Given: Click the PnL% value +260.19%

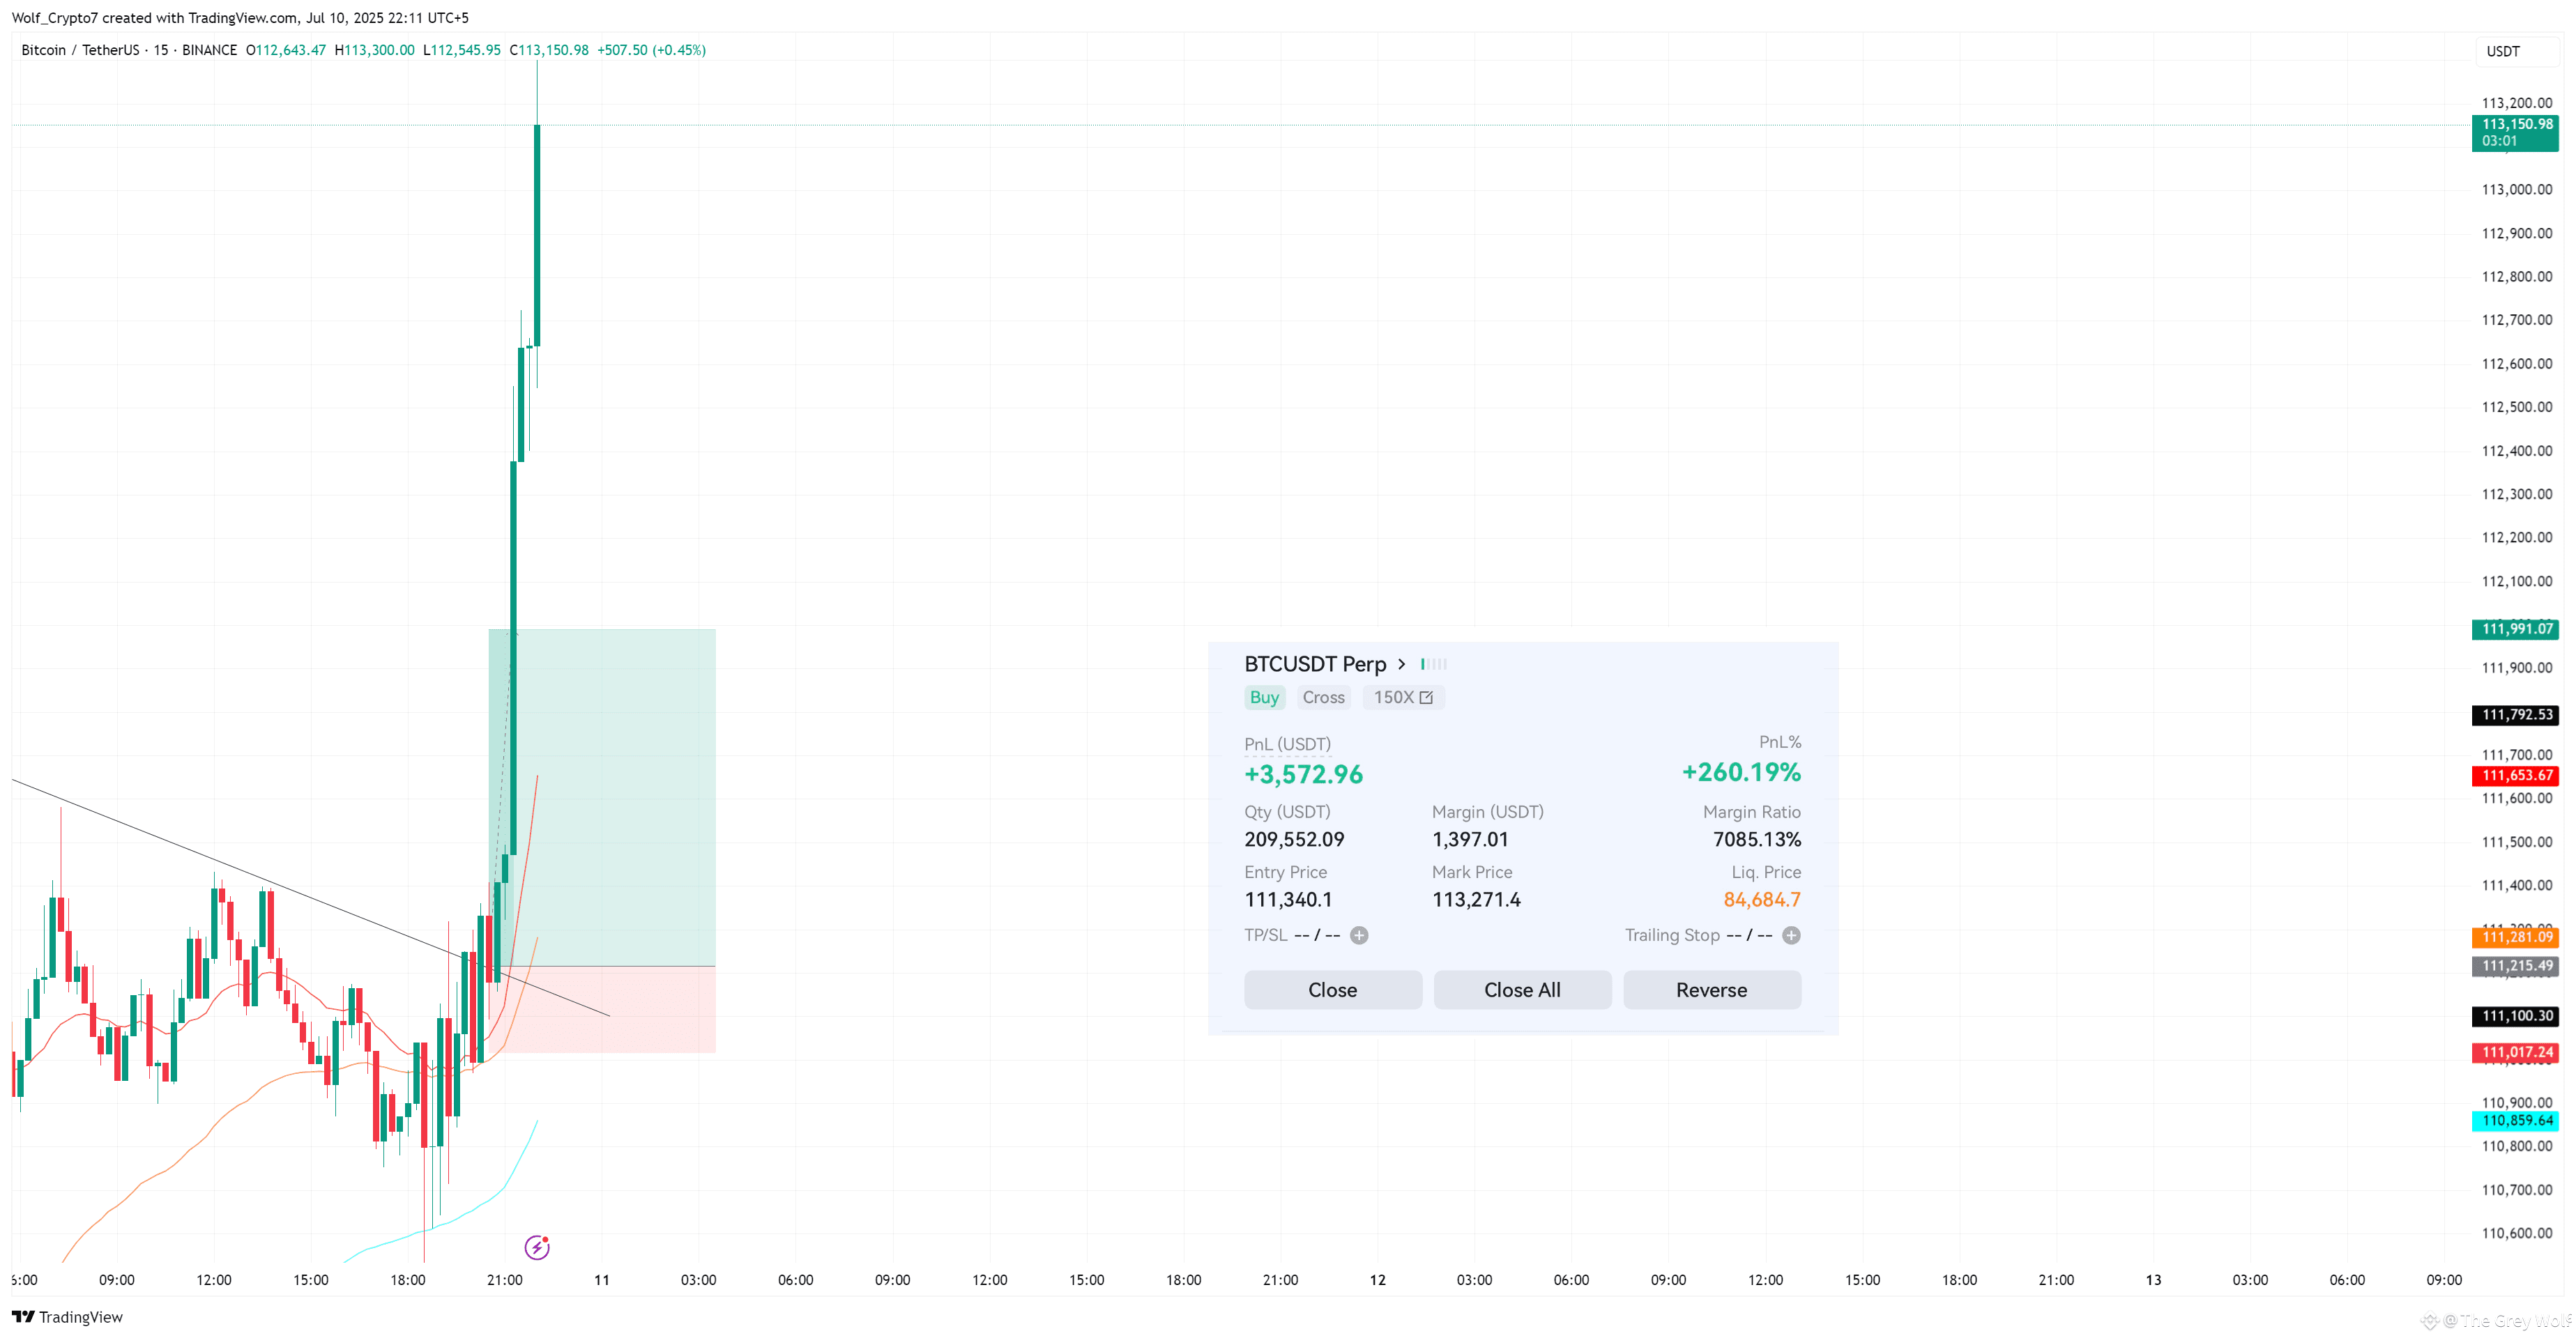Looking at the screenshot, I should (1741, 772).
